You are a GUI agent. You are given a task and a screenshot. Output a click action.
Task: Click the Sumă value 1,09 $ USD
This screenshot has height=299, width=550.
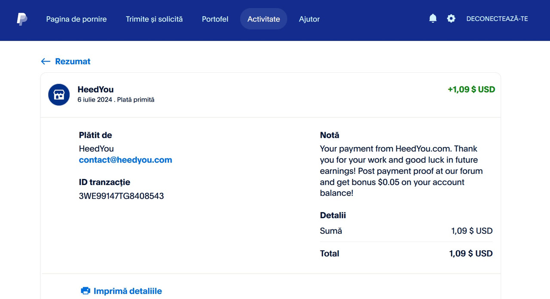click(x=472, y=231)
